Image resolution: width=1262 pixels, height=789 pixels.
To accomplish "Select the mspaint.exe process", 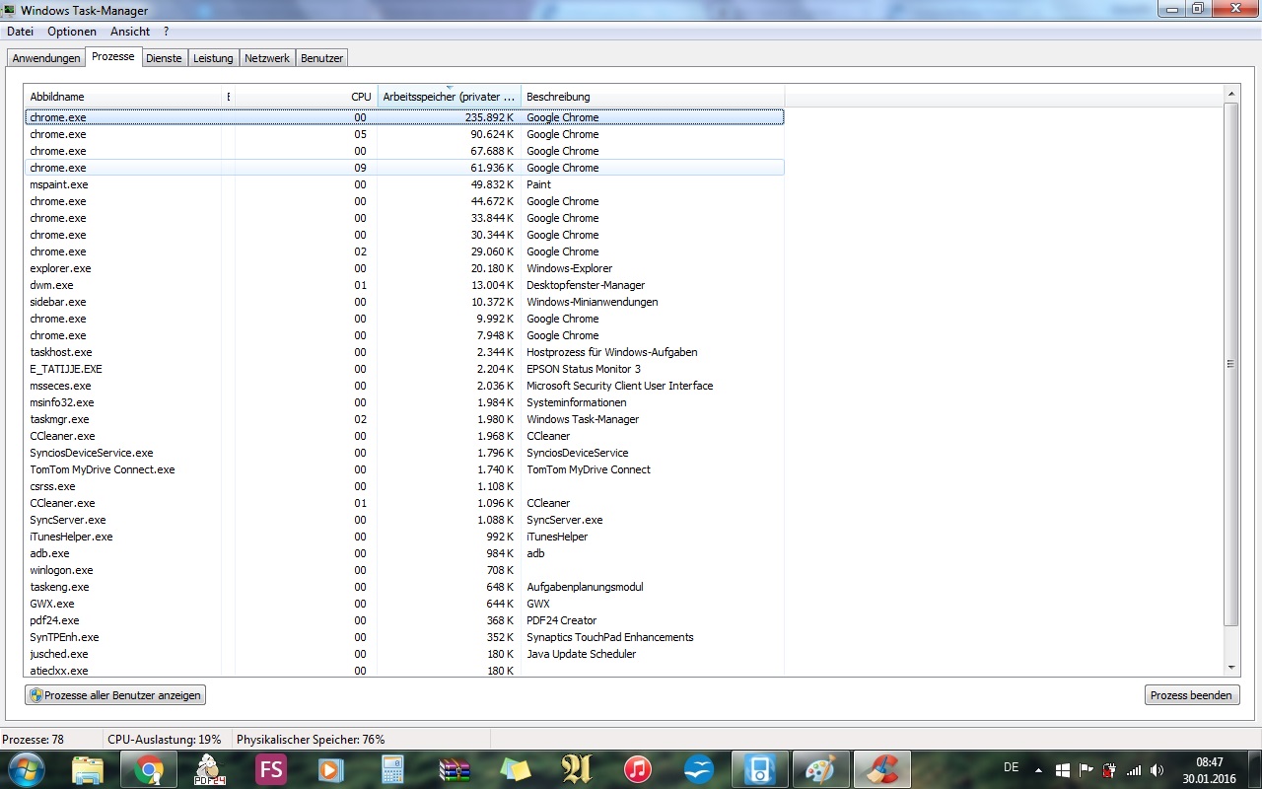I will pyautogui.click(x=404, y=184).
